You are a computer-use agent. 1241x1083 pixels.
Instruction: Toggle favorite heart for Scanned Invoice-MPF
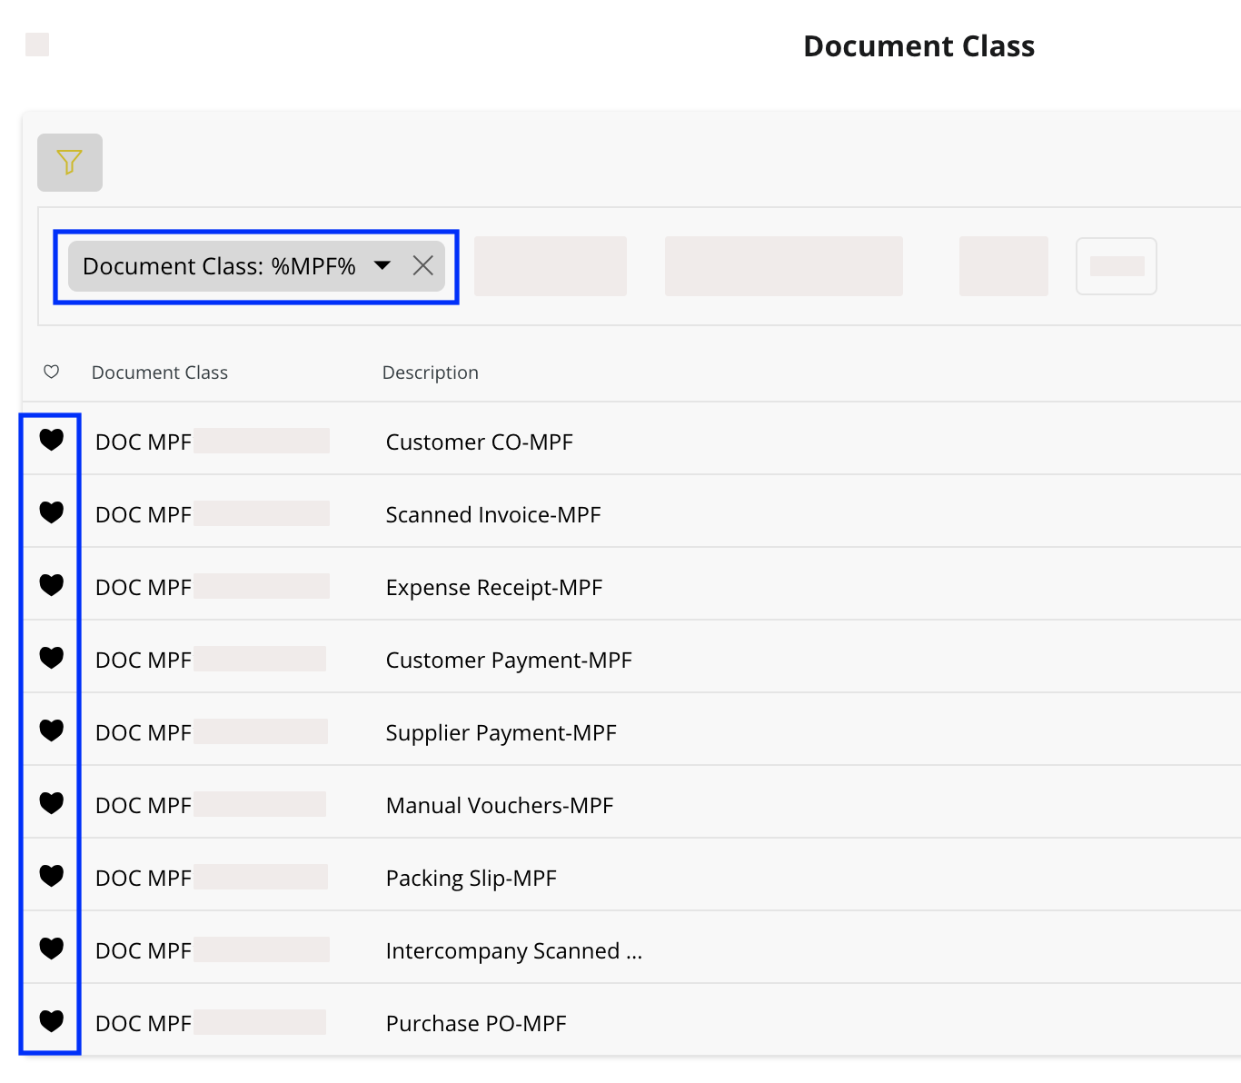point(52,513)
